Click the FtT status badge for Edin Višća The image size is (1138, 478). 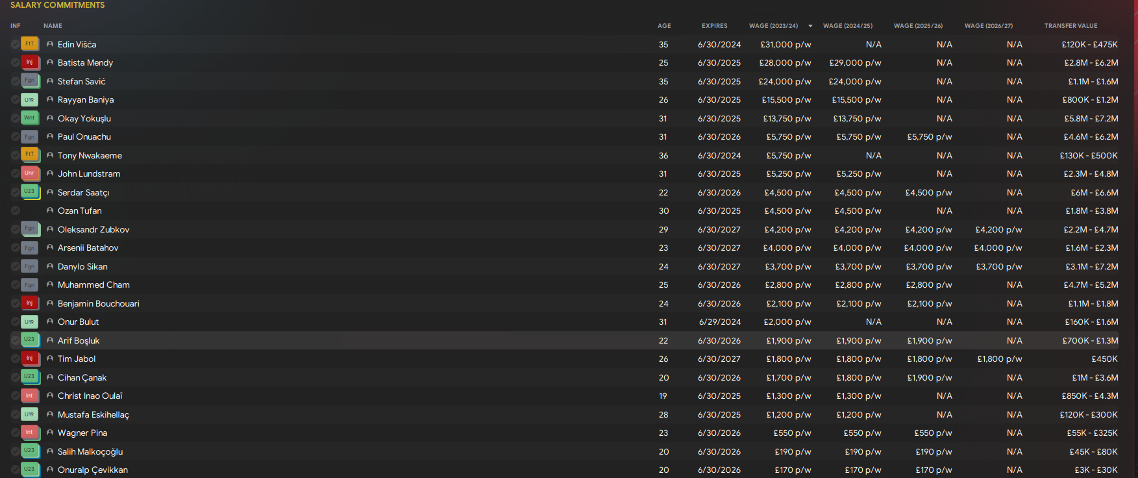pyautogui.click(x=29, y=44)
